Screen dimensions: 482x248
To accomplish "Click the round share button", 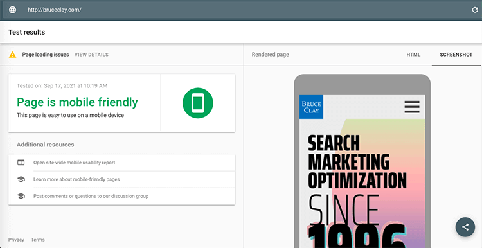I will pos(465,227).
